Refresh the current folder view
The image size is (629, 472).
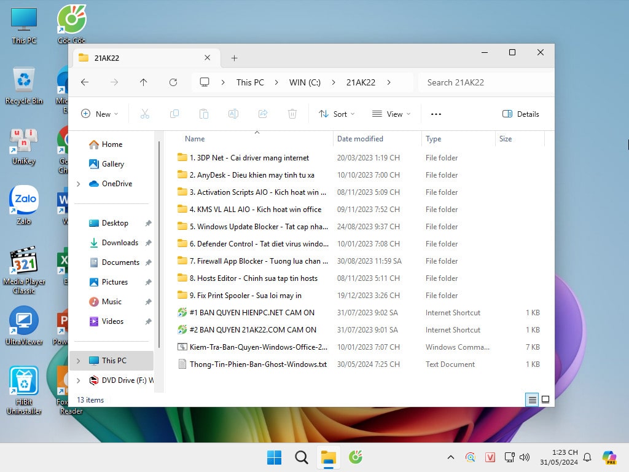pyautogui.click(x=173, y=82)
